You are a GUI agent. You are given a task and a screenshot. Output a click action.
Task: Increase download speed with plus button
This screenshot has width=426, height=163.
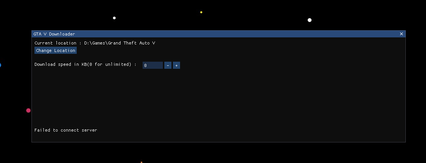(176, 65)
